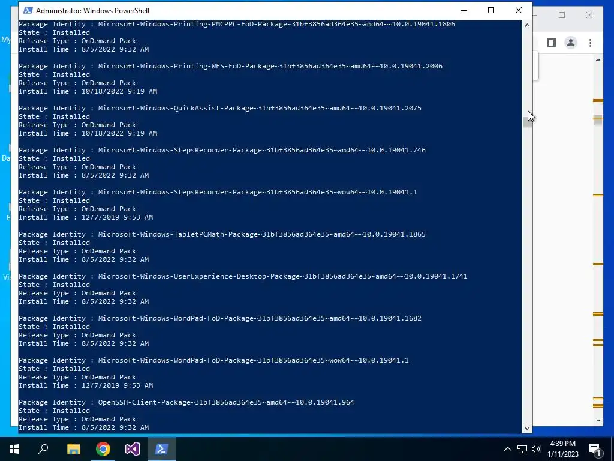614x461 pixels.
Task: Maximize the PowerShell window
Action: [x=491, y=11]
